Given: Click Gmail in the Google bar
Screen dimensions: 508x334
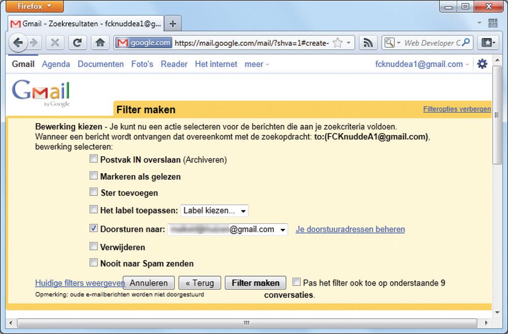Looking at the screenshot, I should [x=23, y=64].
